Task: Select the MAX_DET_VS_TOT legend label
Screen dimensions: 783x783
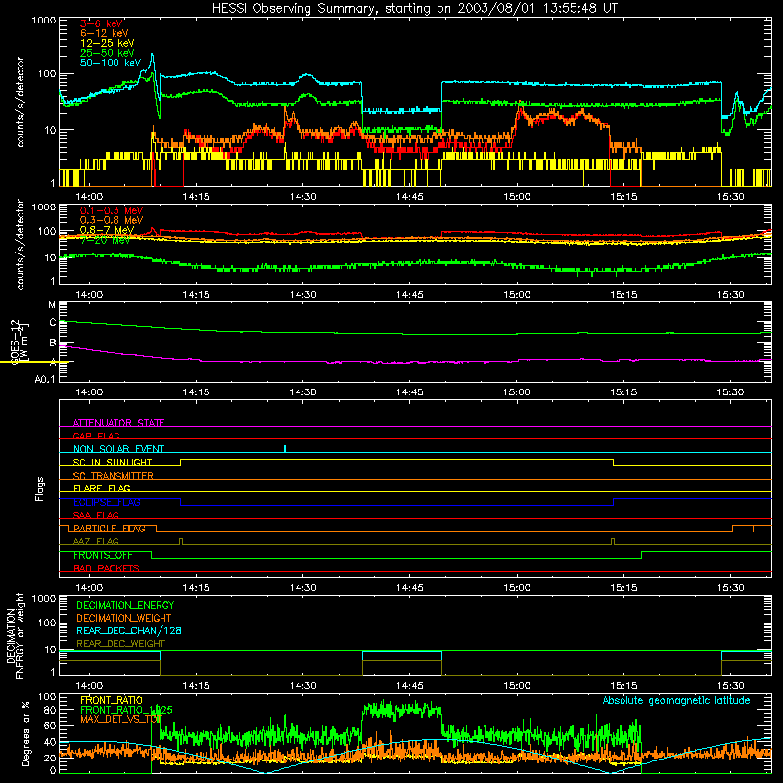Action: click(121, 719)
